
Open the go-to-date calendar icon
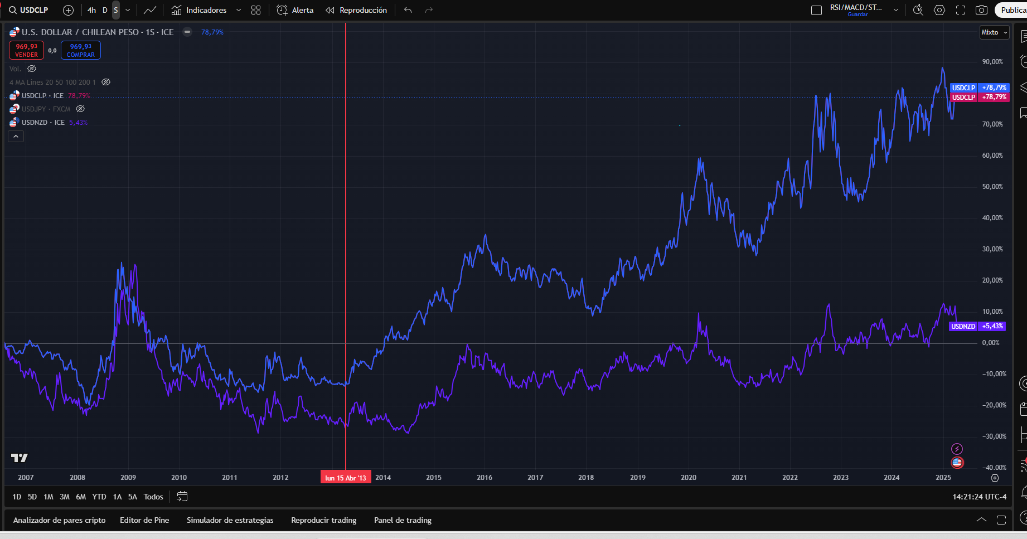(182, 497)
